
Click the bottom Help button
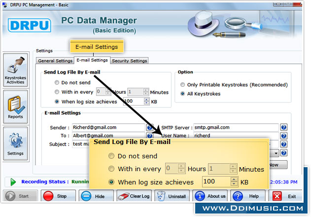click(x=248, y=196)
